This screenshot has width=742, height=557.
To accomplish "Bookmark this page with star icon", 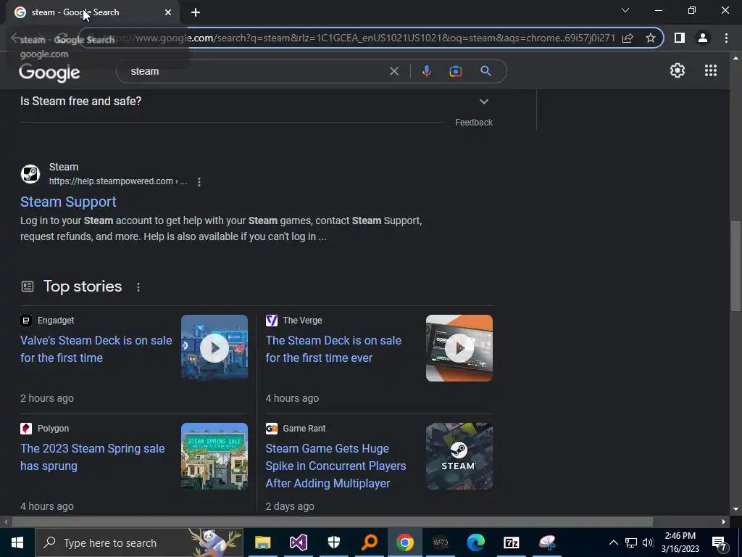I will pyautogui.click(x=651, y=38).
